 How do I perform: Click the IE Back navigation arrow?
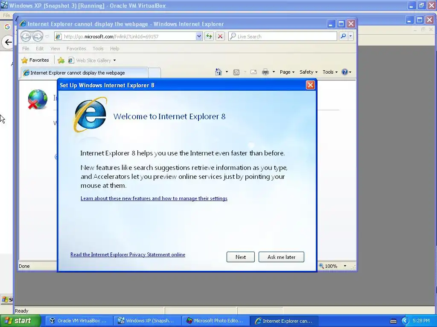[x=26, y=37]
